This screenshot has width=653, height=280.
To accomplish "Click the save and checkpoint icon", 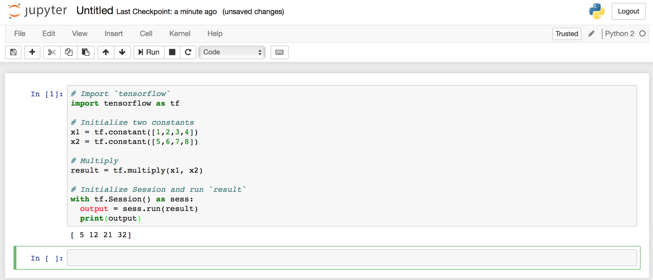I will point(13,52).
